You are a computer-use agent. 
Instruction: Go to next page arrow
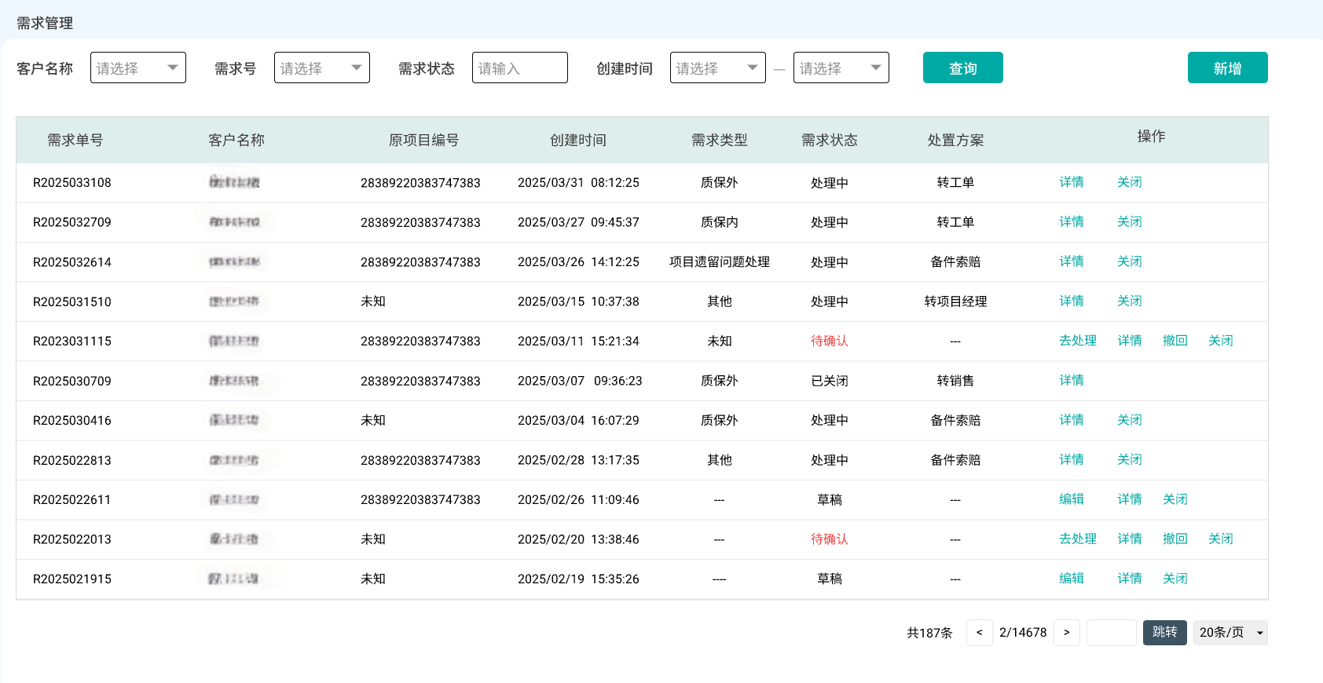(x=1066, y=633)
